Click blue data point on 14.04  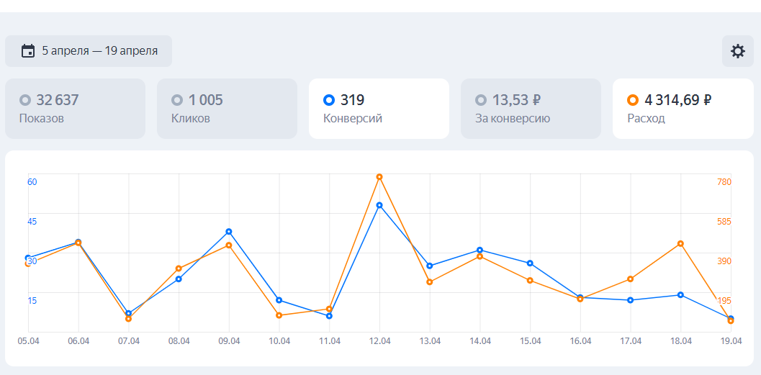tap(479, 250)
